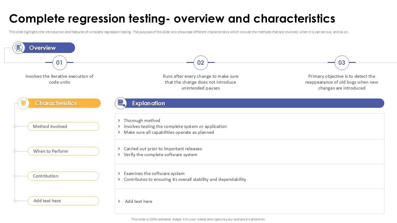Click the Overview section magnifier icon
This screenshot has width=397, height=223.
pyautogui.click(x=19, y=48)
